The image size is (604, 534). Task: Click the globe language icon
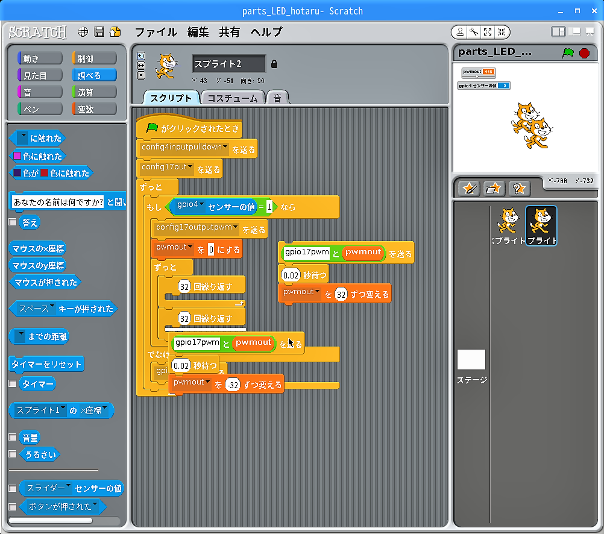click(83, 32)
